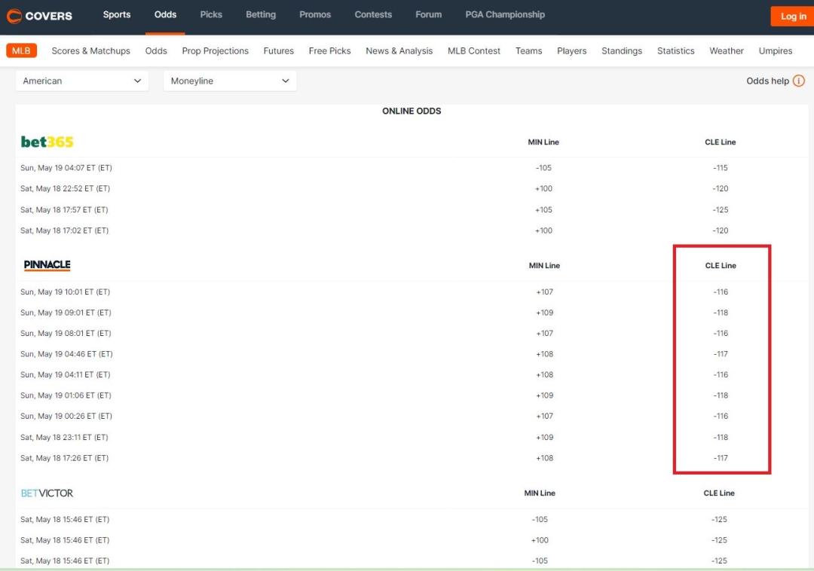Select Pinnacle row Sun, May 19 08:01 ET
Viewport: 814px width, 571px height.
412,334
